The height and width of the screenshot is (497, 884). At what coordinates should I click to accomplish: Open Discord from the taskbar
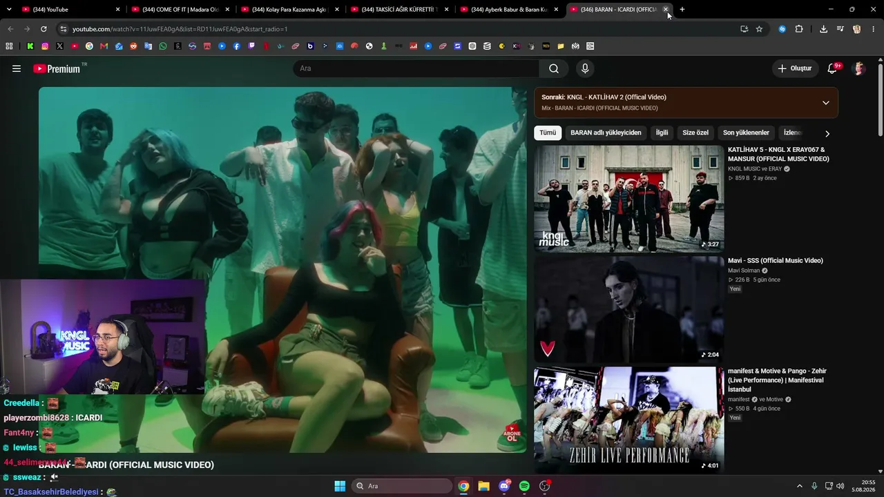point(504,486)
